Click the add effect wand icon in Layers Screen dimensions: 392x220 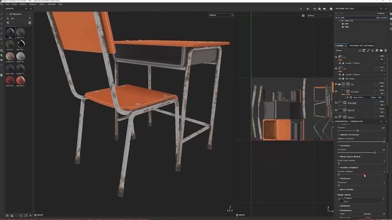click(360, 51)
